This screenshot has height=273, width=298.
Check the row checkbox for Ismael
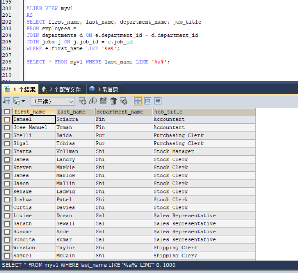coord(7,119)
